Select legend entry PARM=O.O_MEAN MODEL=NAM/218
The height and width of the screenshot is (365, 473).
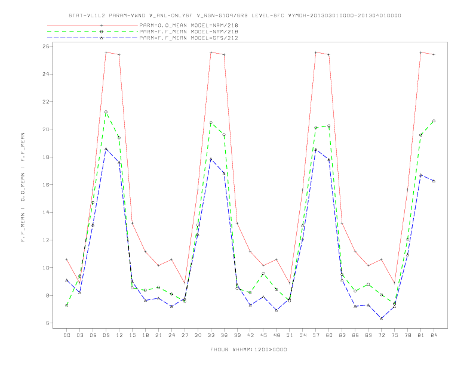(x=189, y=25)
